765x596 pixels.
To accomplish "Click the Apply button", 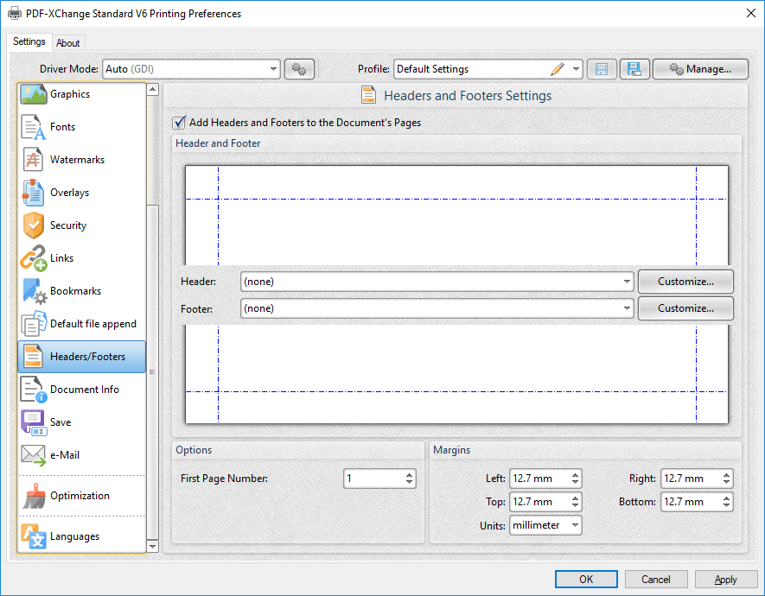I will [725, 580].
